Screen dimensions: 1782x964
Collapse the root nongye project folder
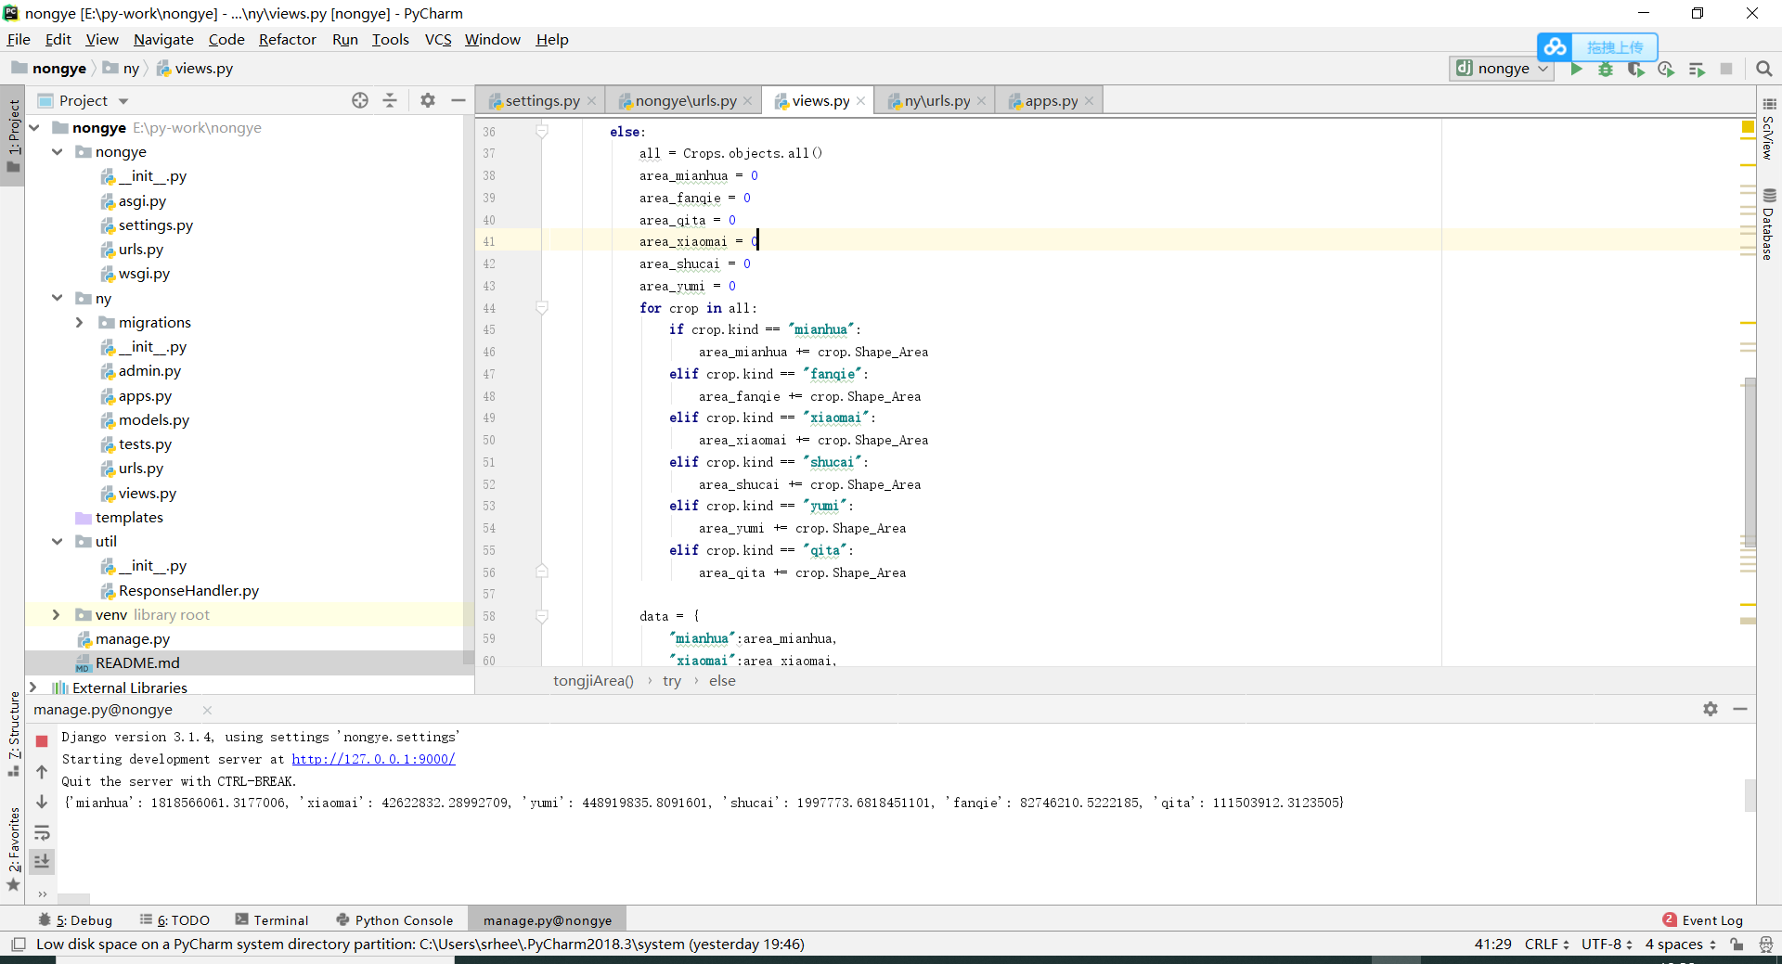point(34,128)
